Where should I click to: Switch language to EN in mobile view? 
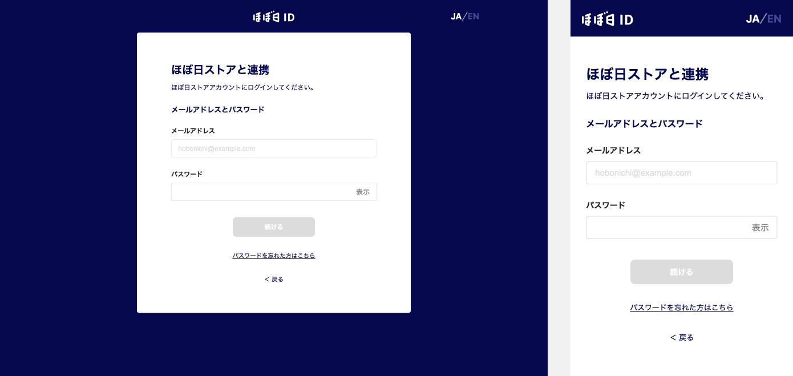(774, 19)
